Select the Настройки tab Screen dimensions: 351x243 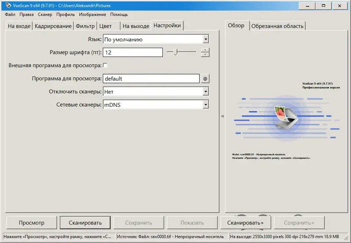pos(167,25)
